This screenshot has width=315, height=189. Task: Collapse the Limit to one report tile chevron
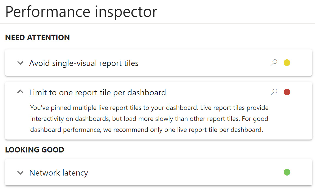[x=20, y=92]
